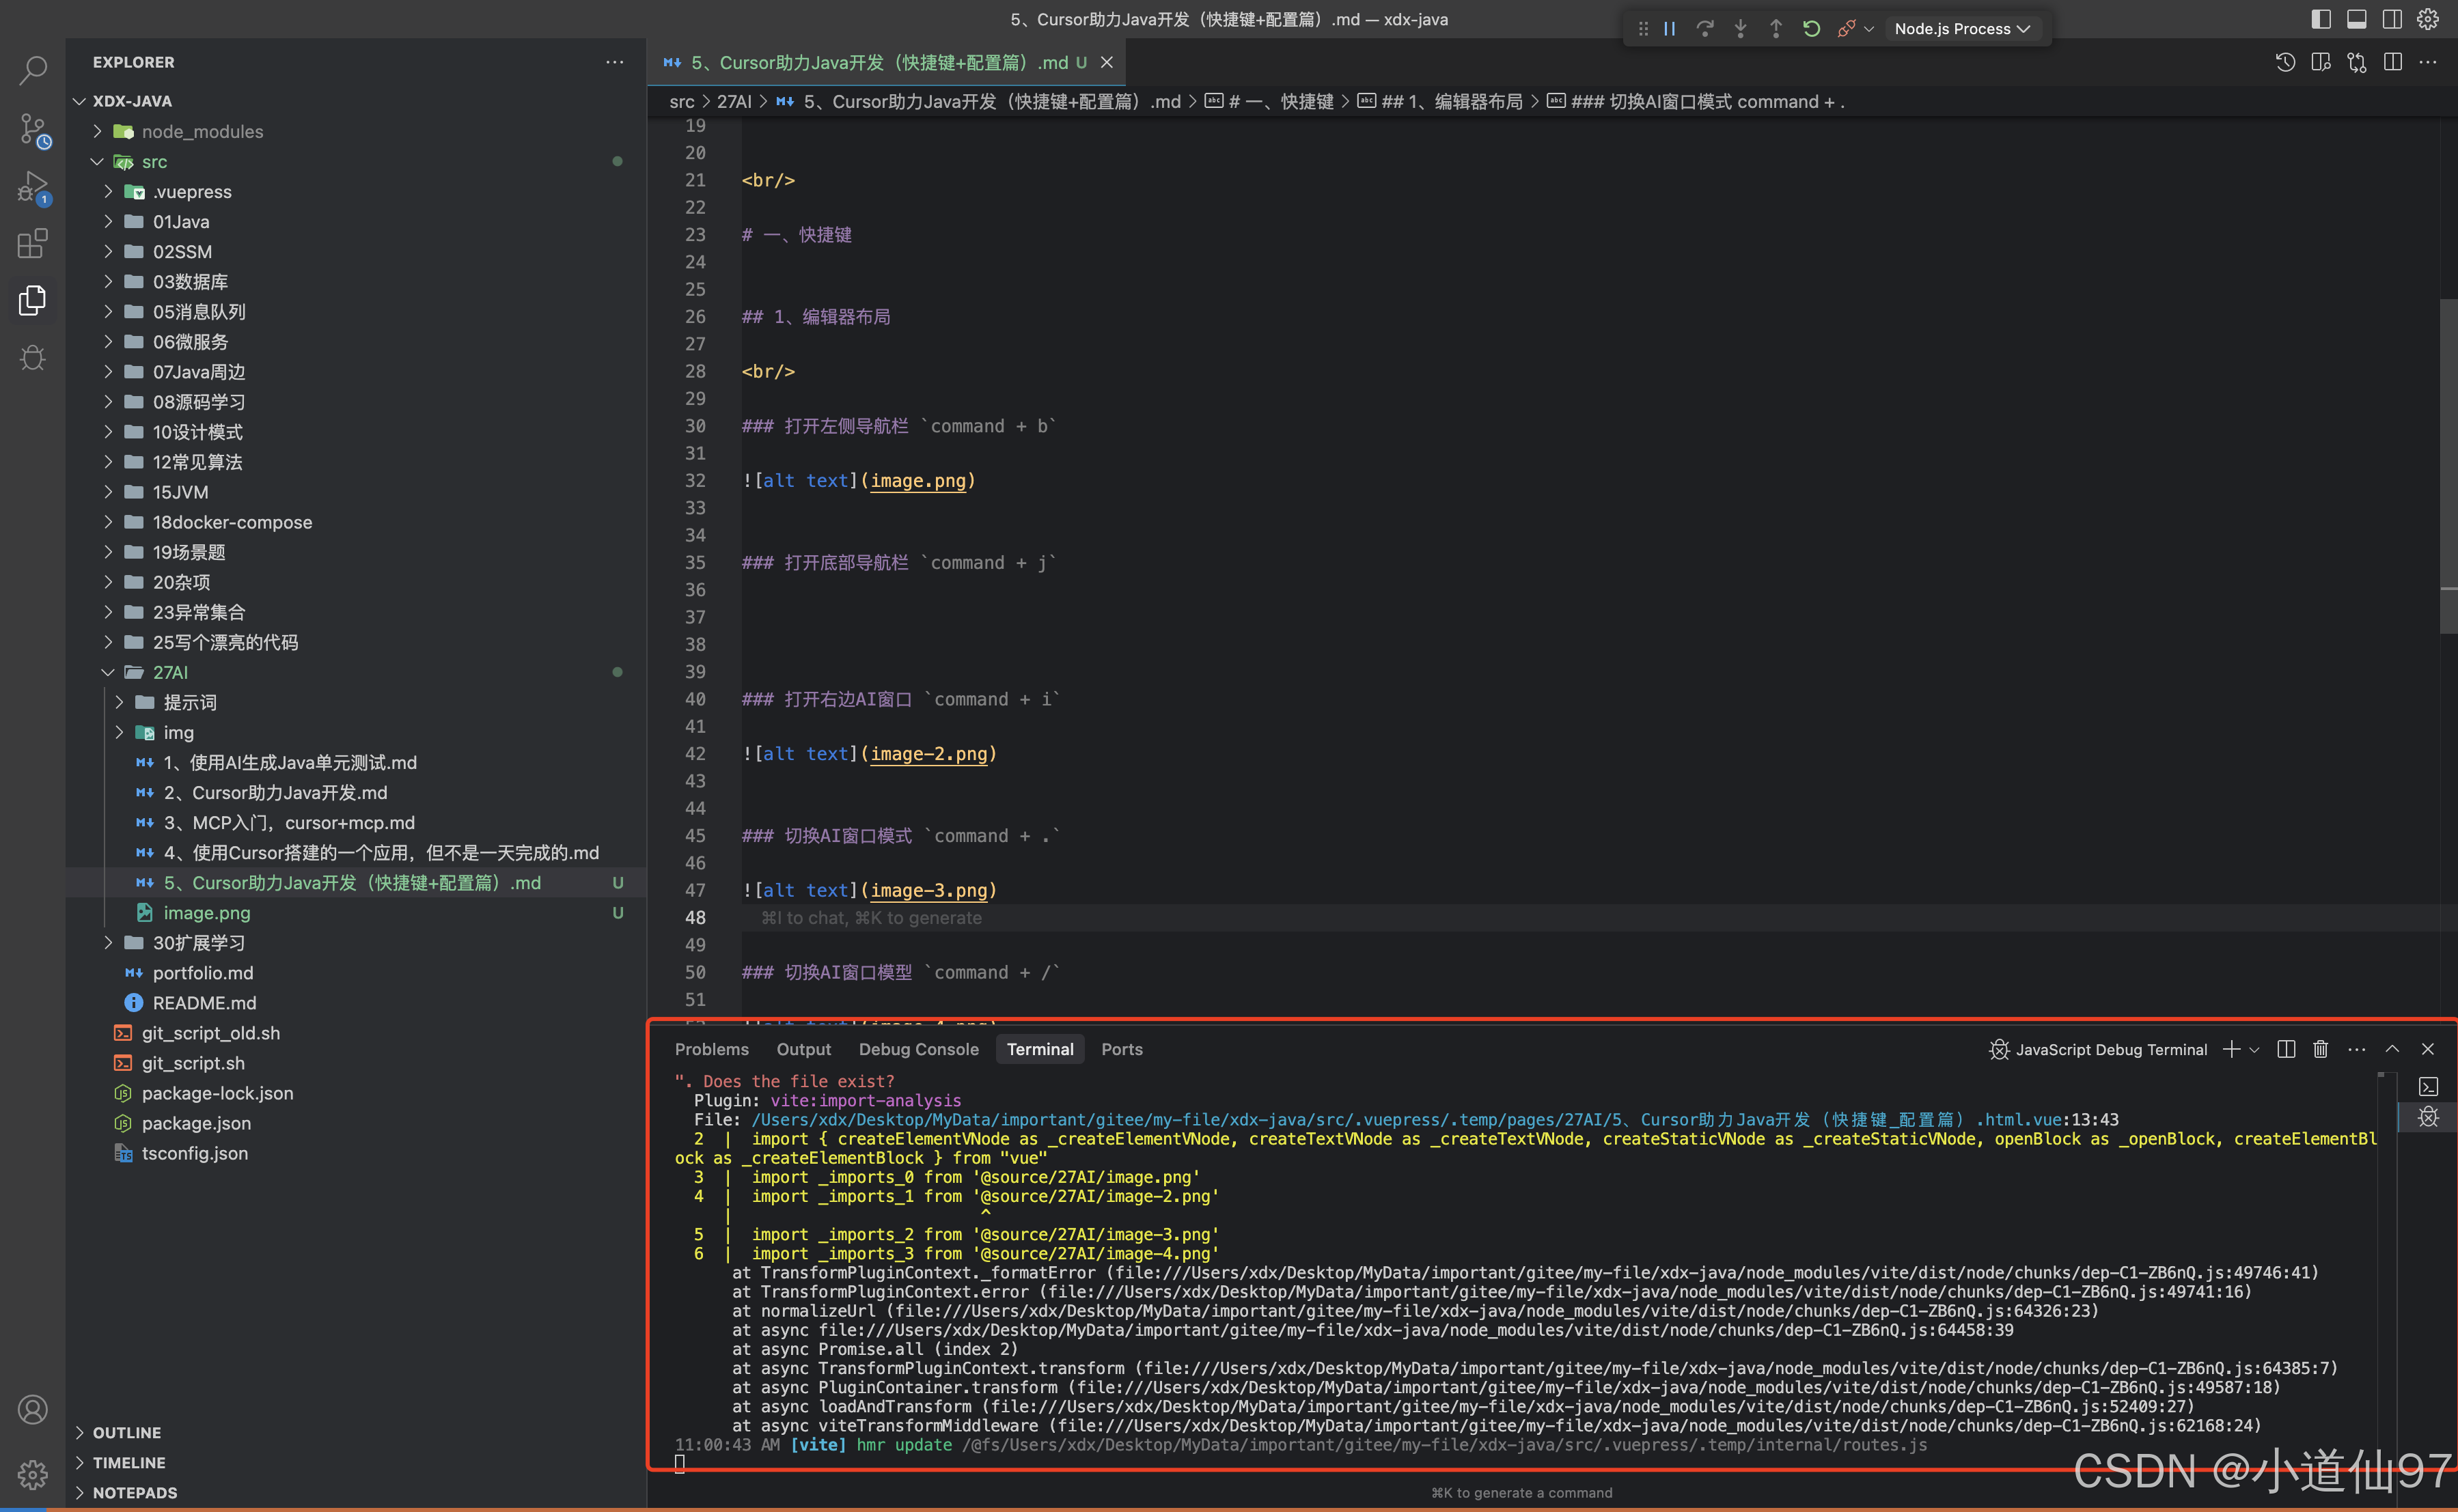Image resolution: width=2458 pixels, height=1512 pixels.
Task: Open the Node.js Process dropdown
Action: click(1961, 29)
